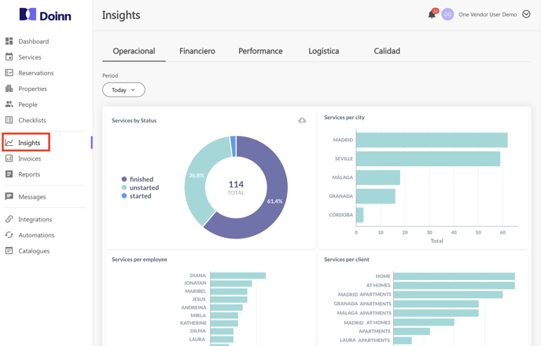Click the 'unstarted' legend label
This screenshot has width=541, height=346.
click(144, 188)
